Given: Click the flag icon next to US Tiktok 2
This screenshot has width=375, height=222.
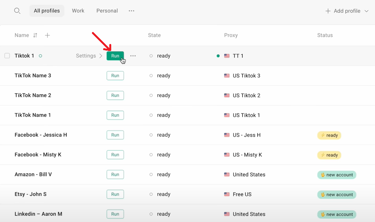Looking at the screenshot, I should pyautogui.click(x=227, y=95).
